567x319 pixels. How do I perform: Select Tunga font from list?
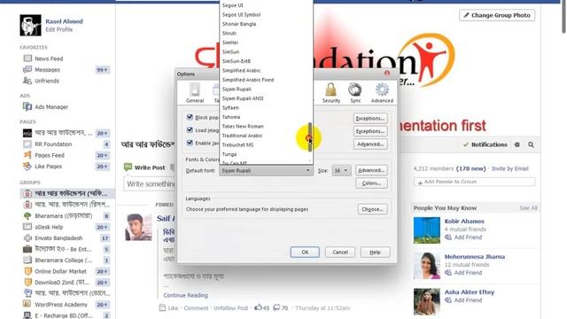pyautogui.click(x=229, y=154)
